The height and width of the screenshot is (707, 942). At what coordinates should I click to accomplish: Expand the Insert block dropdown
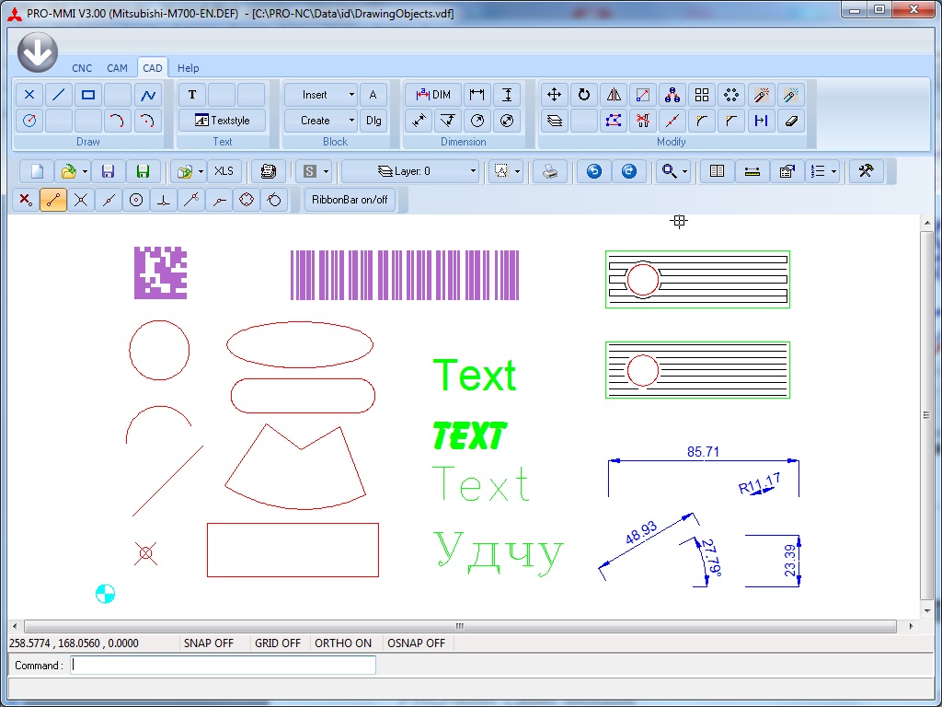click(x=351, y=95)
